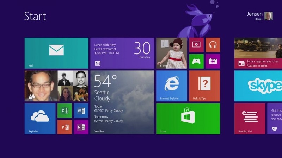Launch the PowerPoint tile

click(x=65, y=127)
